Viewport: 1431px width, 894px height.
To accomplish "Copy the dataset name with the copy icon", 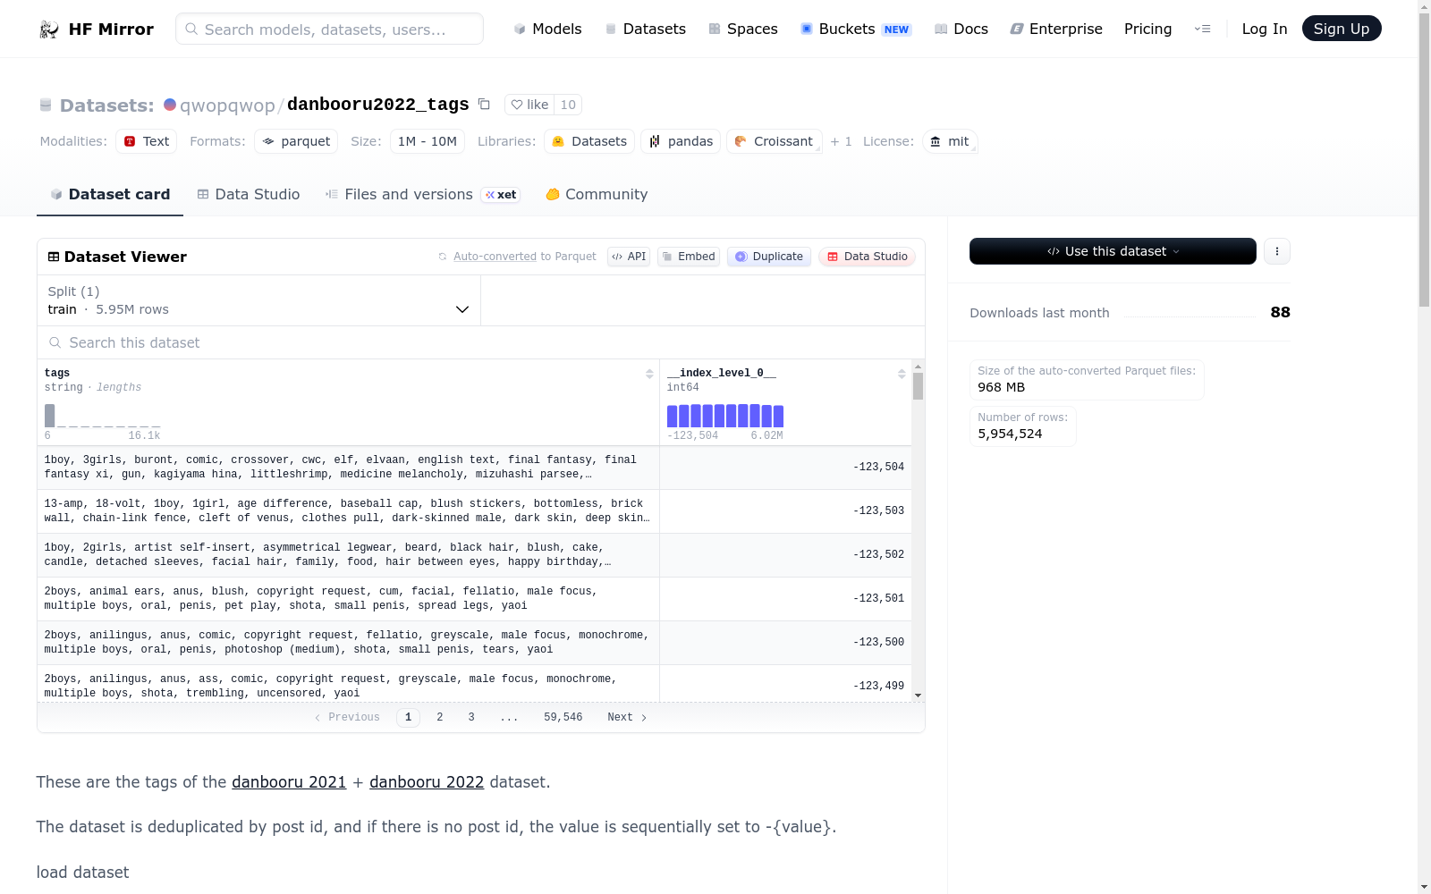I will tap(484, 105).
